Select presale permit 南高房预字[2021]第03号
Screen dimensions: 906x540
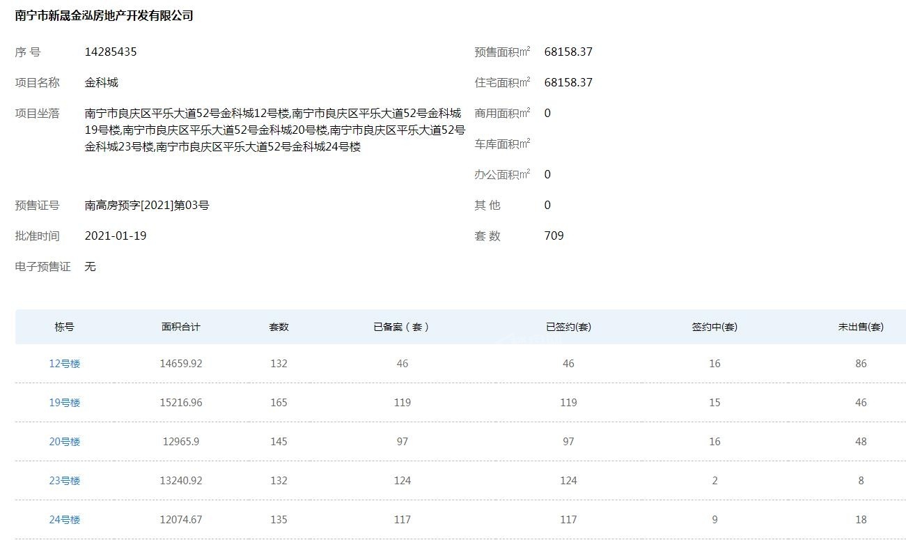tap(147, 205)
